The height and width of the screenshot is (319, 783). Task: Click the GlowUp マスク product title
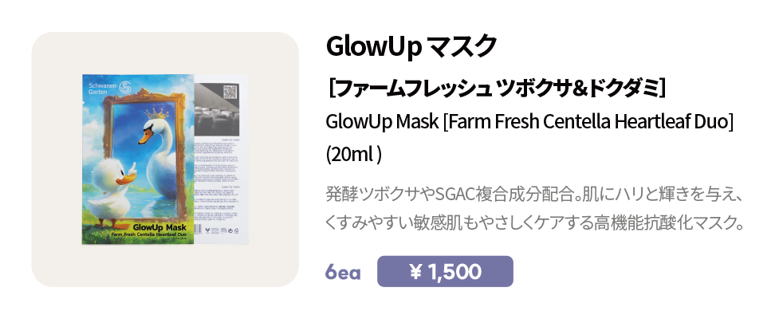(411, 46)
